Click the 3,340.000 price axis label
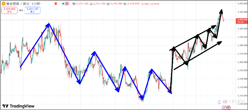The width and height of the screenshot is (248, 110). [x=242, y=79]
